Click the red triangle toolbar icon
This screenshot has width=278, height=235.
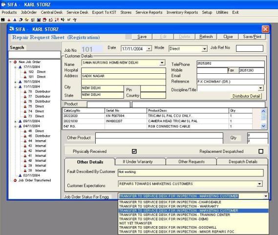pos(9,20)
